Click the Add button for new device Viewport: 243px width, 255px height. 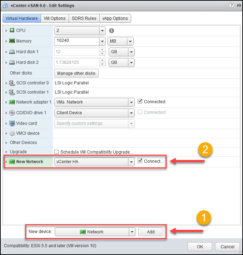click(151, 232)
